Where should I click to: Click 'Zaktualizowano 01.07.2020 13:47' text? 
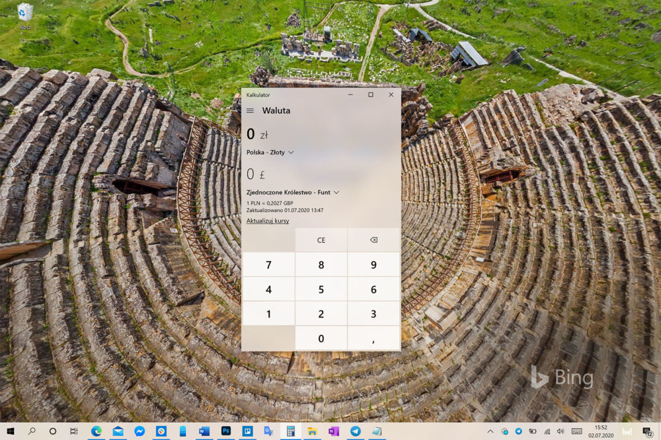pos(285,210)
